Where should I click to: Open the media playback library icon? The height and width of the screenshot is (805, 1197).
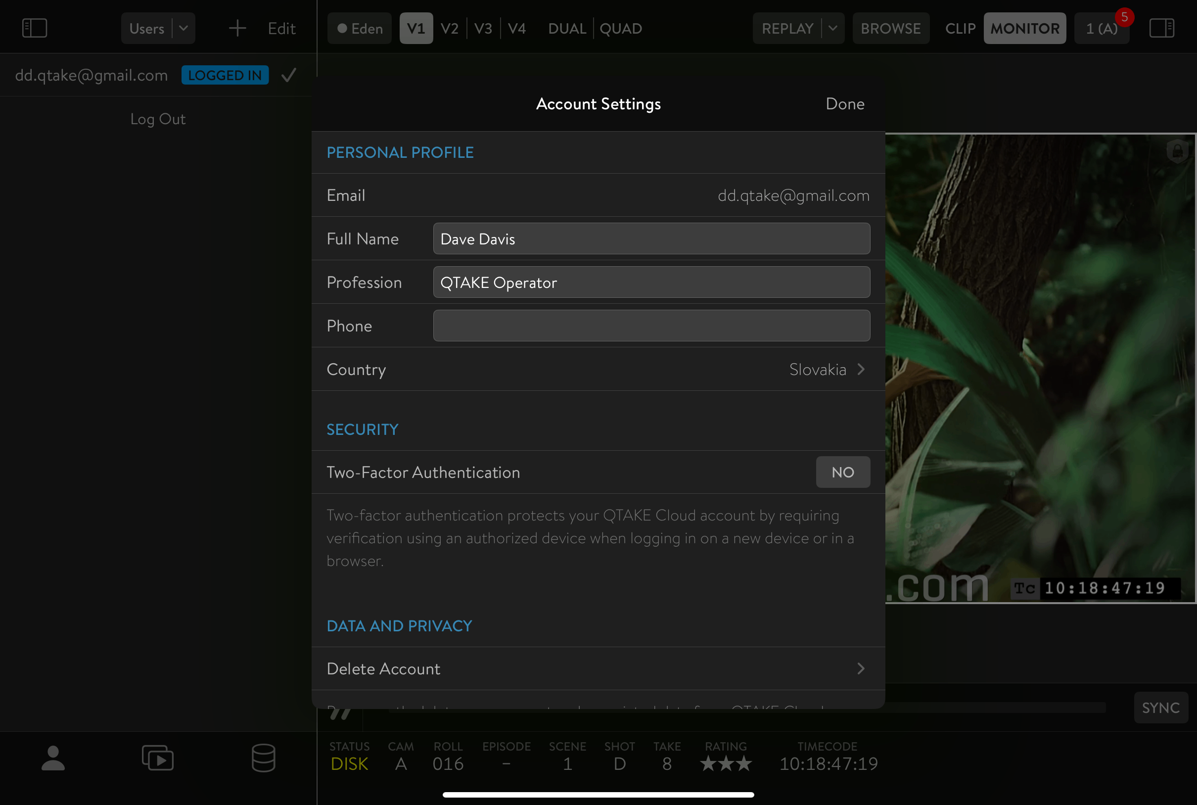point(158,758)
